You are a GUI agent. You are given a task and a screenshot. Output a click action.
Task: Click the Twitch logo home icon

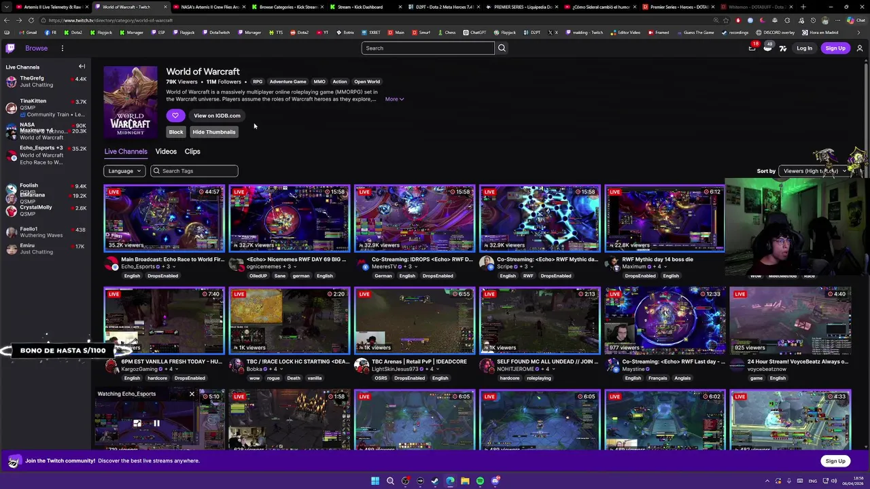pos(10,48)
